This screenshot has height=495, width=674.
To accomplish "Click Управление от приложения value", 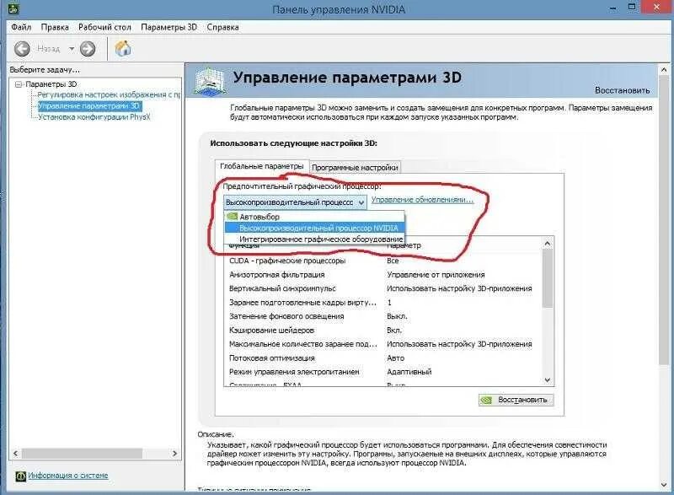I will pyautogui.click(x=436, y=274).
